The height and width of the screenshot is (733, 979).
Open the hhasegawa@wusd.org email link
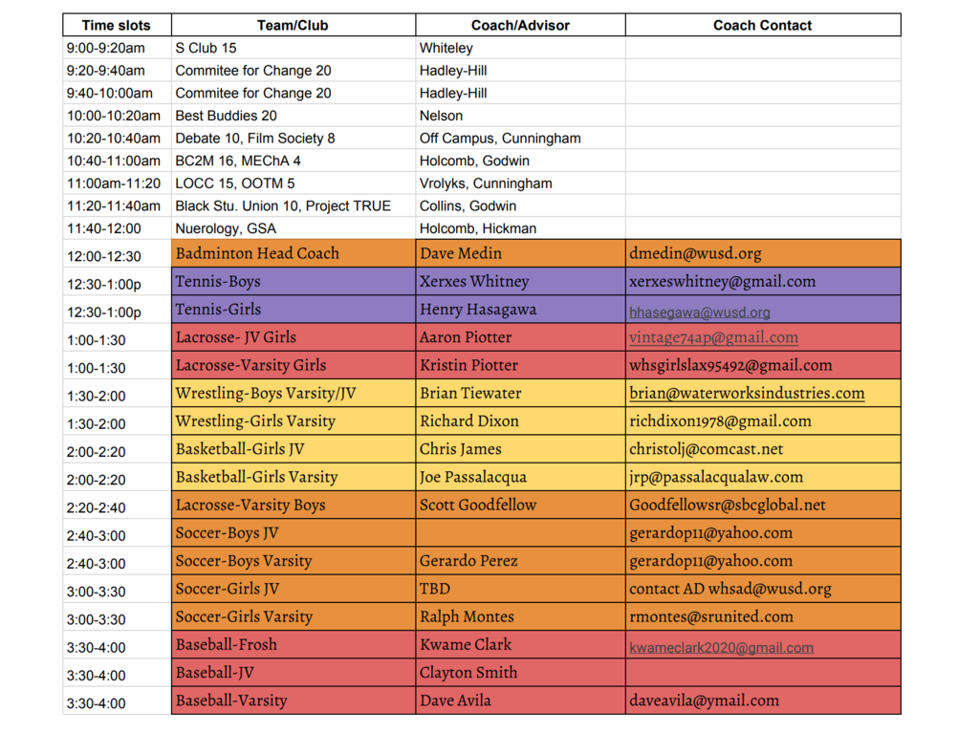pos(699,313)
